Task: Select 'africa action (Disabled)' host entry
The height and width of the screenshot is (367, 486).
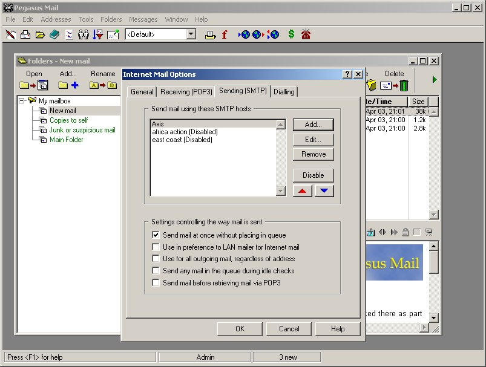Action: (x=185, y=132)
